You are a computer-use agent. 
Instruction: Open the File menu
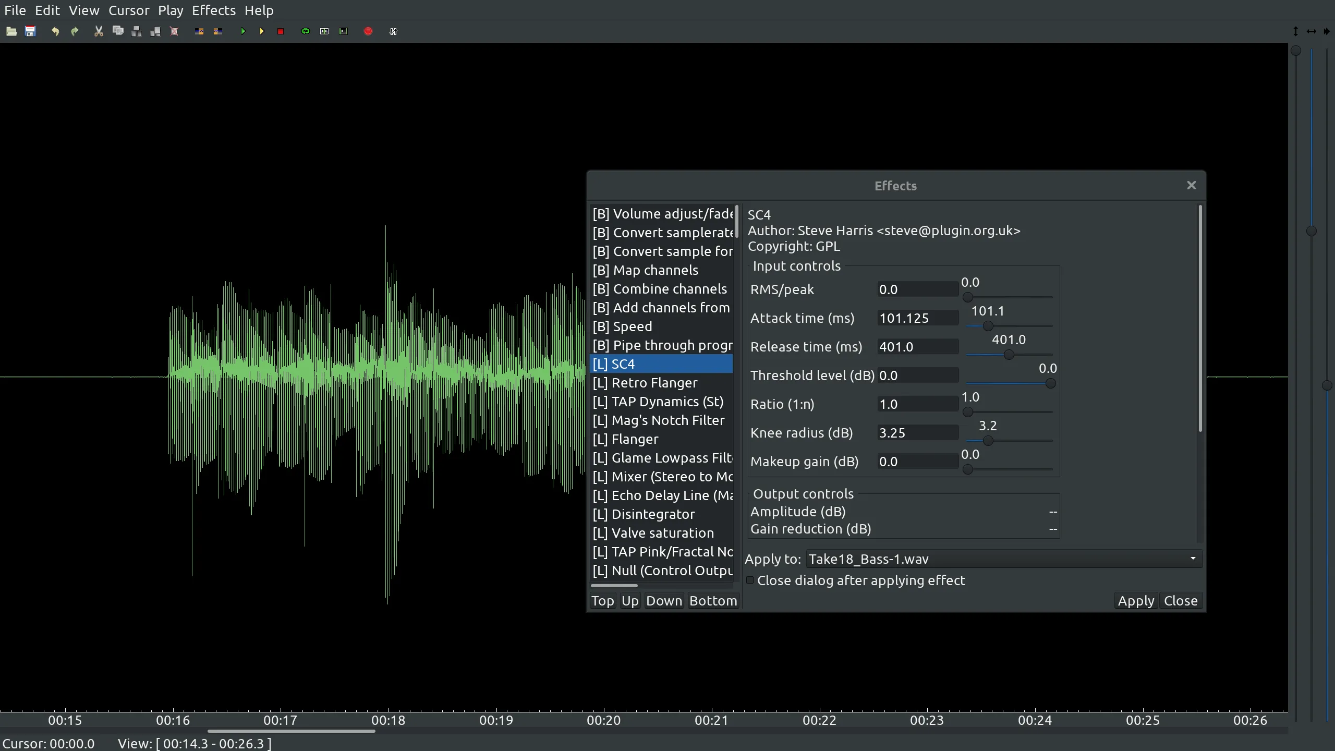pos(15,10)
